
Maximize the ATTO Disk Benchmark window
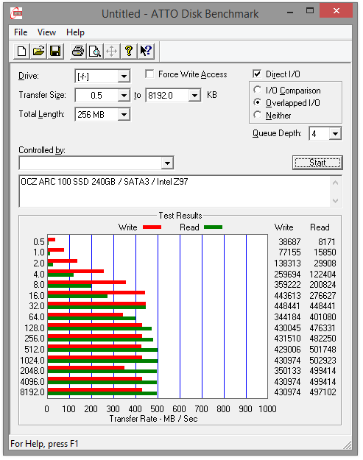pos(310,11)
